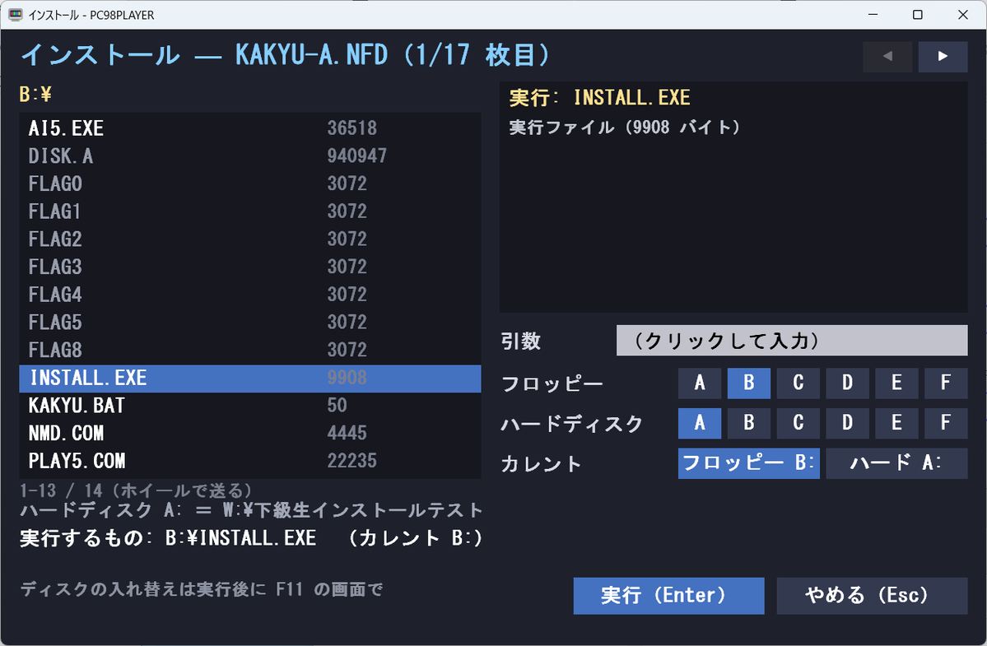Image resolution: width=987 pixels, height=646 pixels.
Task: Click the インストール — KAKYU-A.NFD title
Action: pos(286,55)
